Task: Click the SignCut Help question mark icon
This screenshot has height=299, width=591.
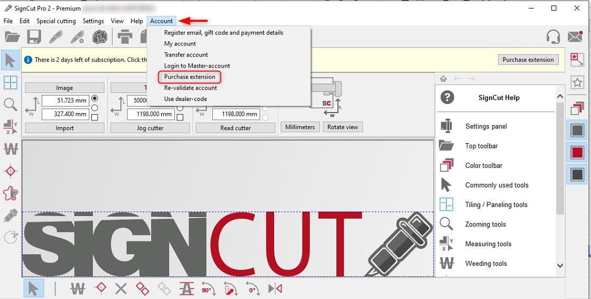Action: pos(447,98)
